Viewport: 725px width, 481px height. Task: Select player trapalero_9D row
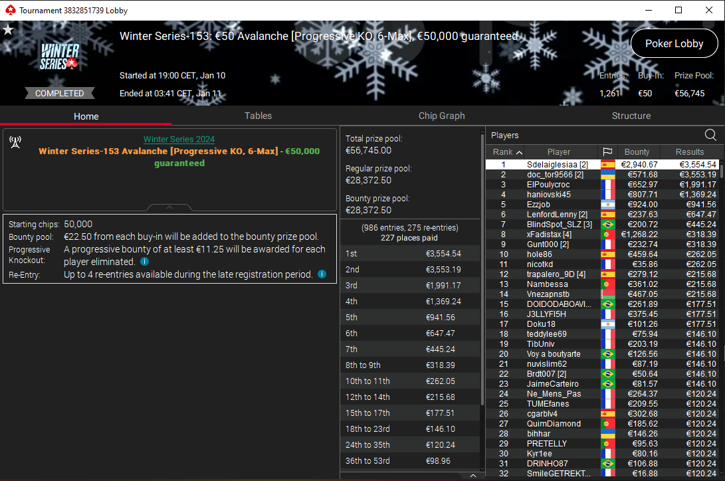(x=603, y=274)
